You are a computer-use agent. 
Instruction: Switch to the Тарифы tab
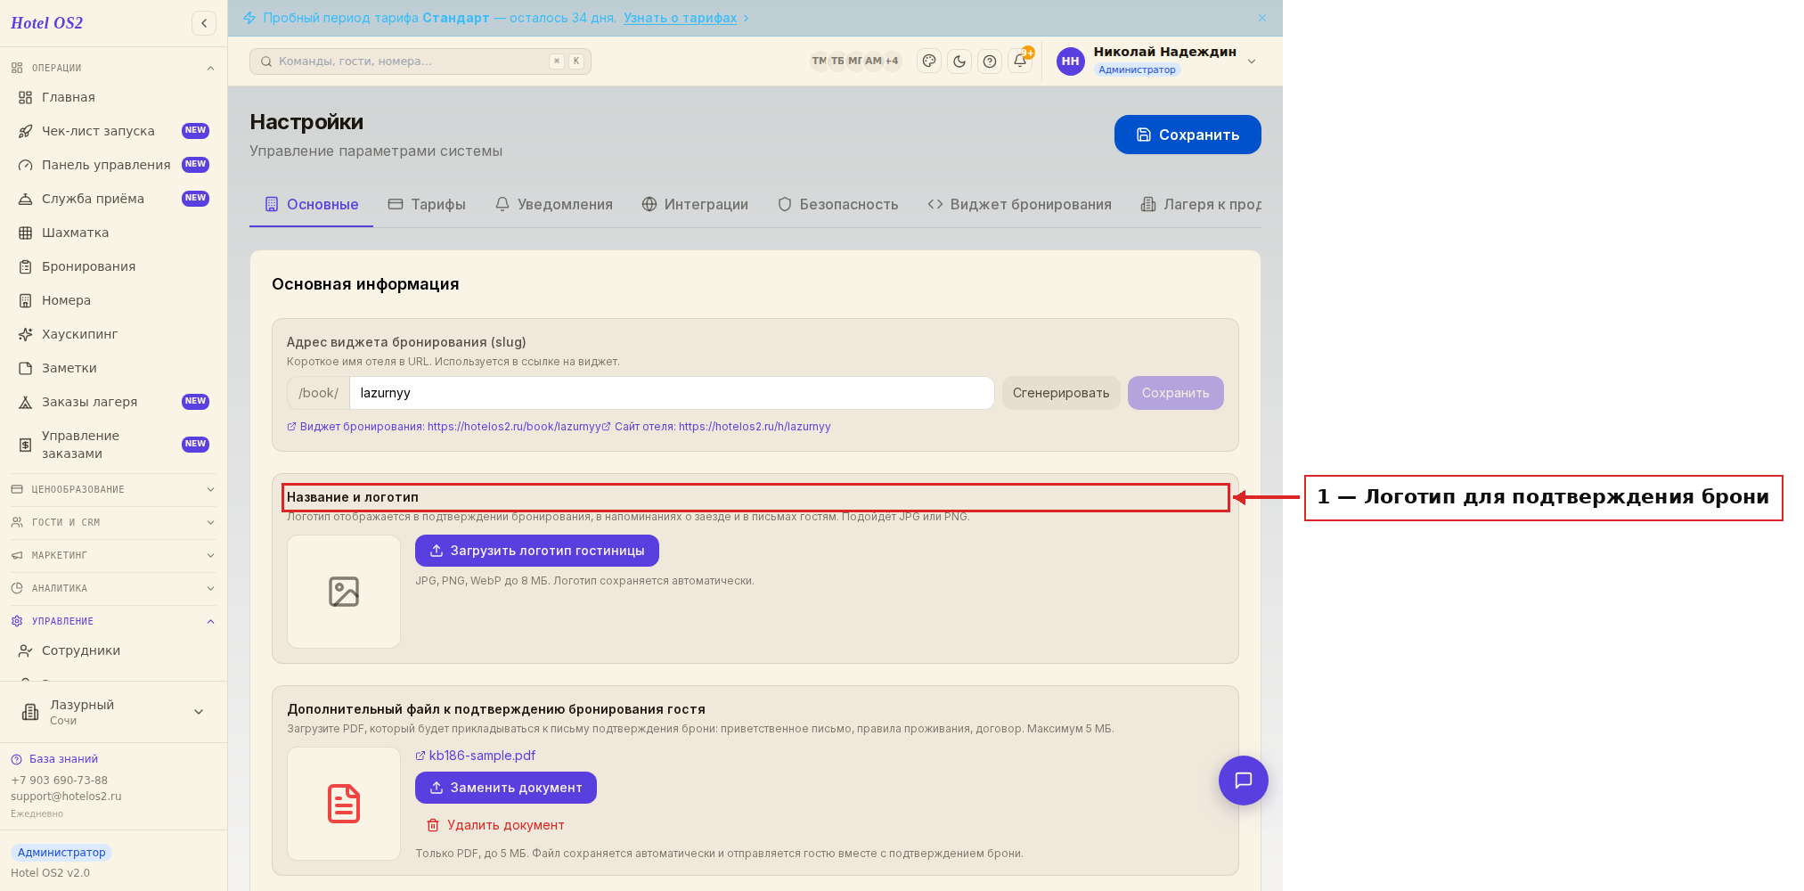tap(428, 204)
